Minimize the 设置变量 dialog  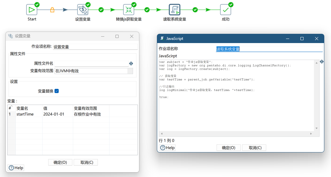pos(103,36)
